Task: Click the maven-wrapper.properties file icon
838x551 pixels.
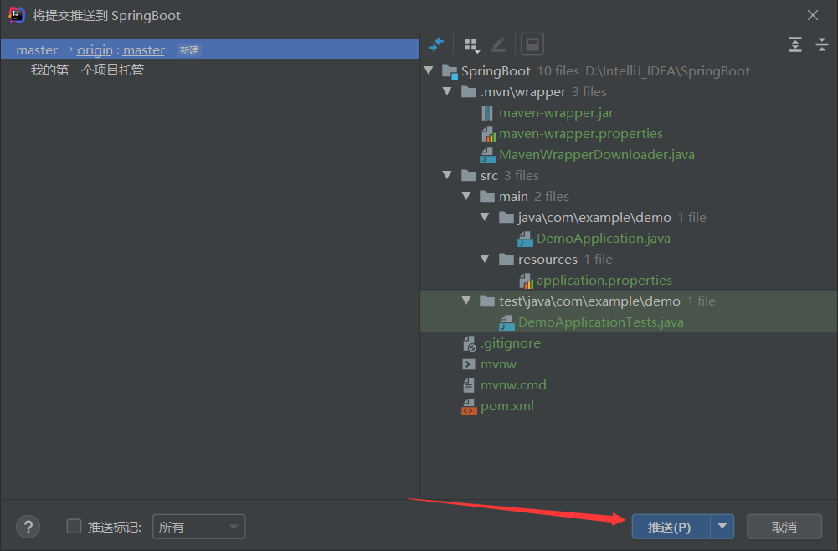Action: [488, 134]
